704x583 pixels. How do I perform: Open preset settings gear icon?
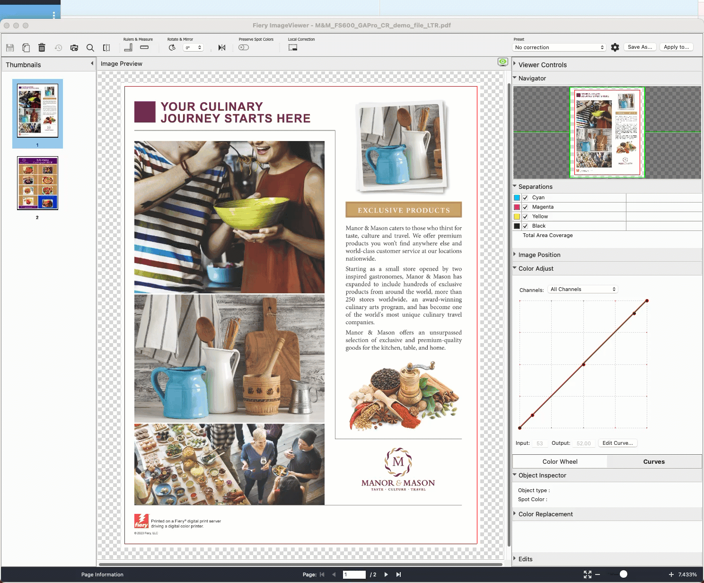point(615,47)
